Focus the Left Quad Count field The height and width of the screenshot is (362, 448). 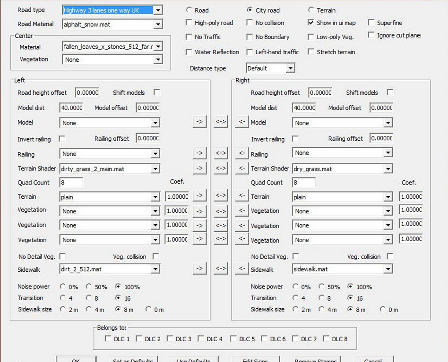(71, 182)
